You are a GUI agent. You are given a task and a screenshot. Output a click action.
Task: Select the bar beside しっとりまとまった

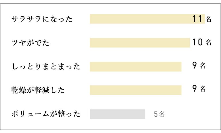click(136, 67)
